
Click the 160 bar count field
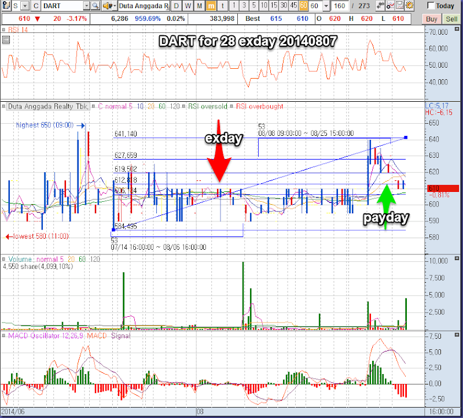[340, 6]
